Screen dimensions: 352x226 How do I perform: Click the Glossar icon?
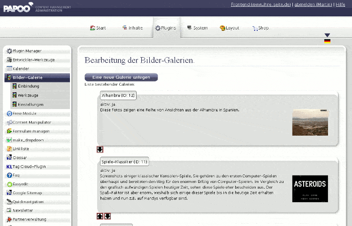tap(9, 157)
